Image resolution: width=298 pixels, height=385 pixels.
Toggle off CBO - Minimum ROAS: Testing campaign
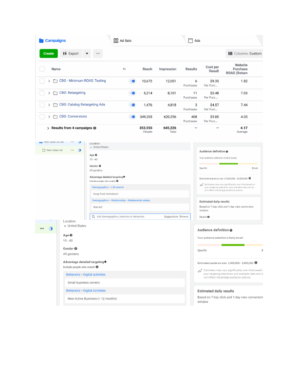tap(132, 81)
